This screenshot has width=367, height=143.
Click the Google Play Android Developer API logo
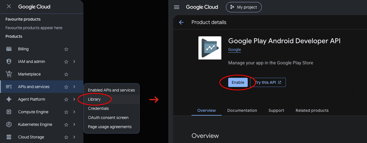click(210, 48)
